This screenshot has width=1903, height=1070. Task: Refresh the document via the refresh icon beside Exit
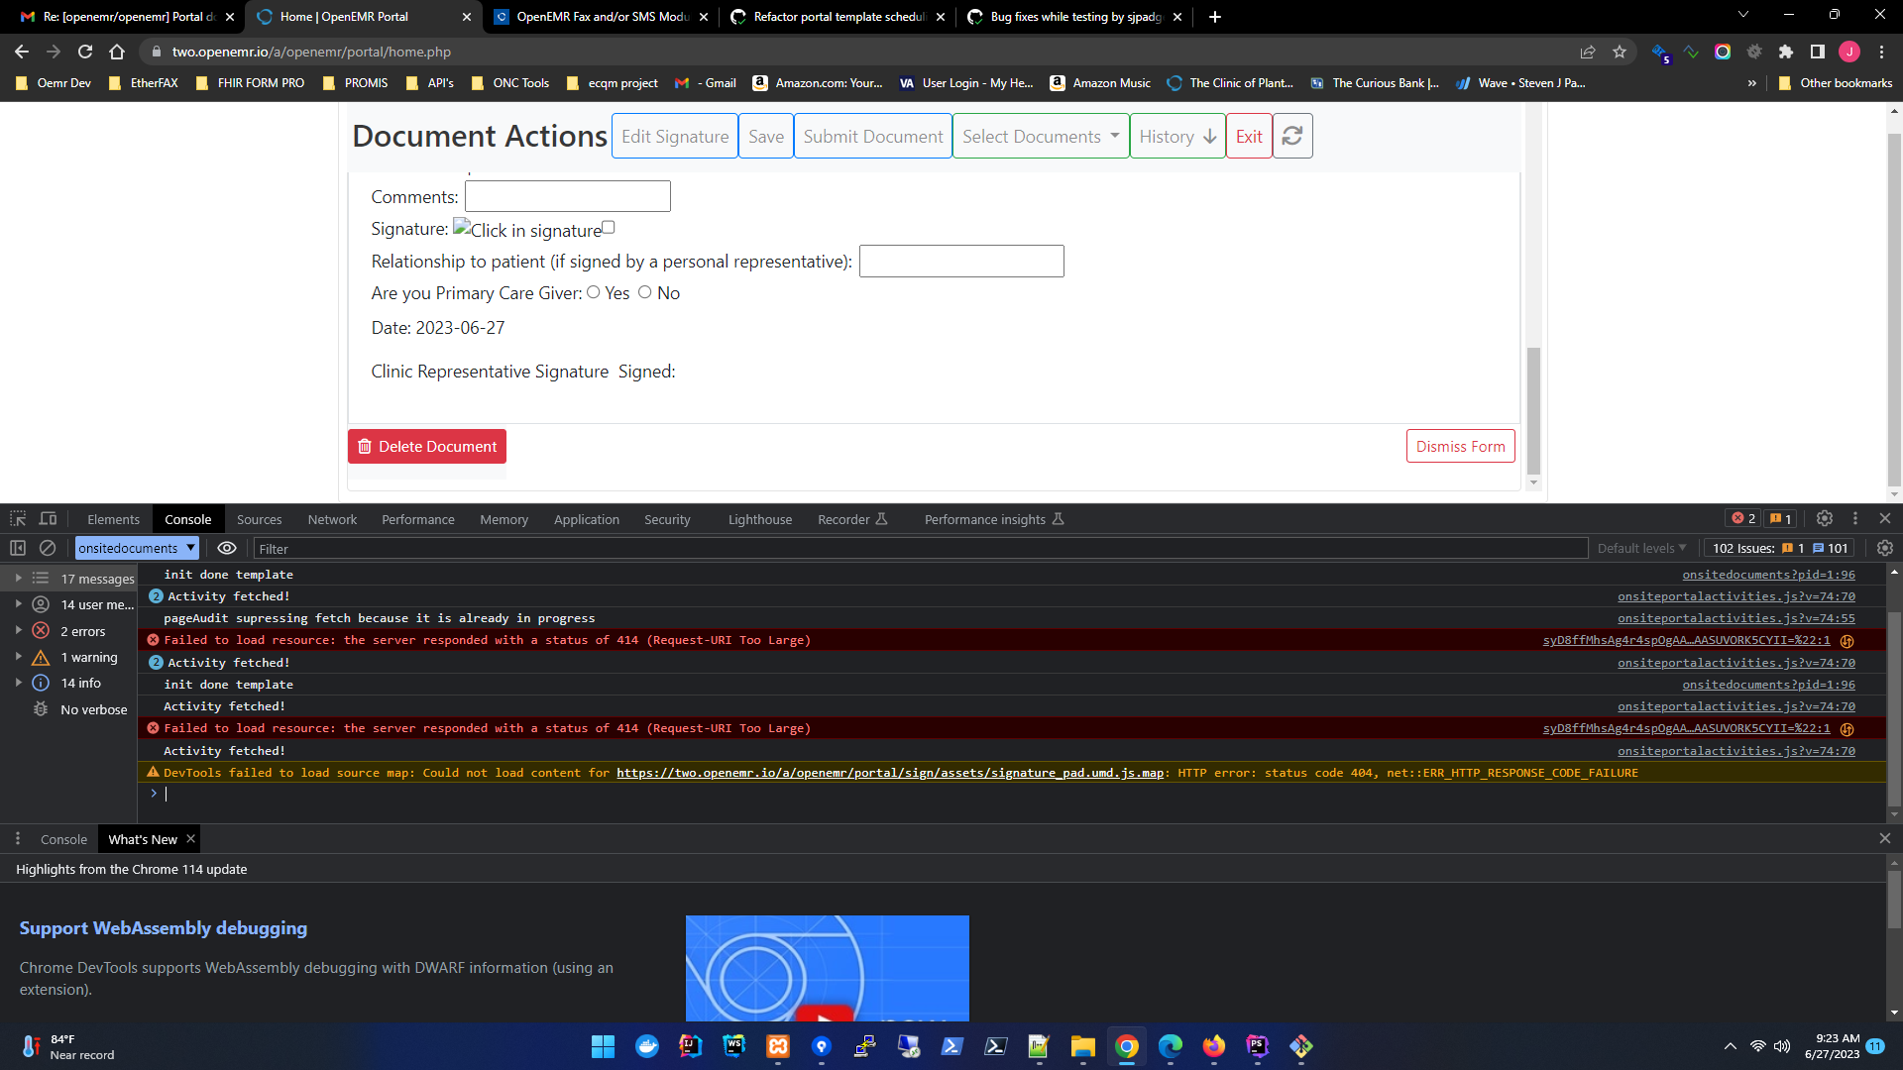pos(1291,136)
